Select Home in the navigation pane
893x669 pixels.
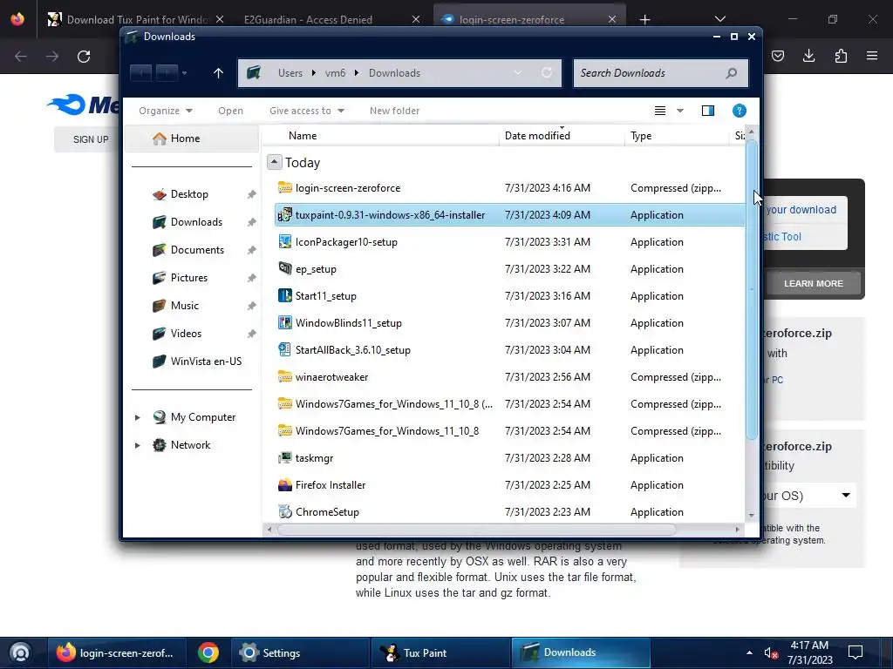coord(192,139)
